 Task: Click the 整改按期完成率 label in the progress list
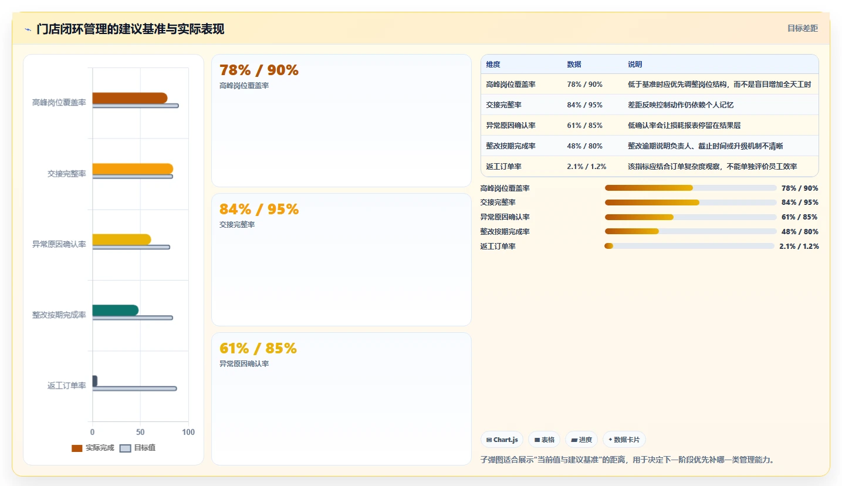pyautogui.click(x=505, y=232)
